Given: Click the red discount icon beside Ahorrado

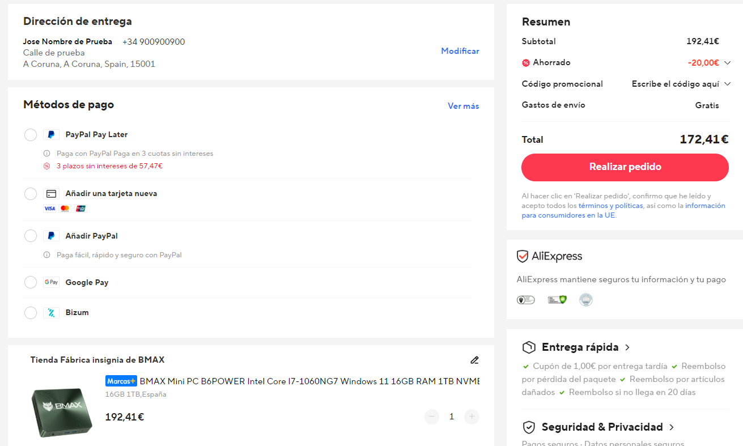Looking at the screenshot, I should pos(526,63).
